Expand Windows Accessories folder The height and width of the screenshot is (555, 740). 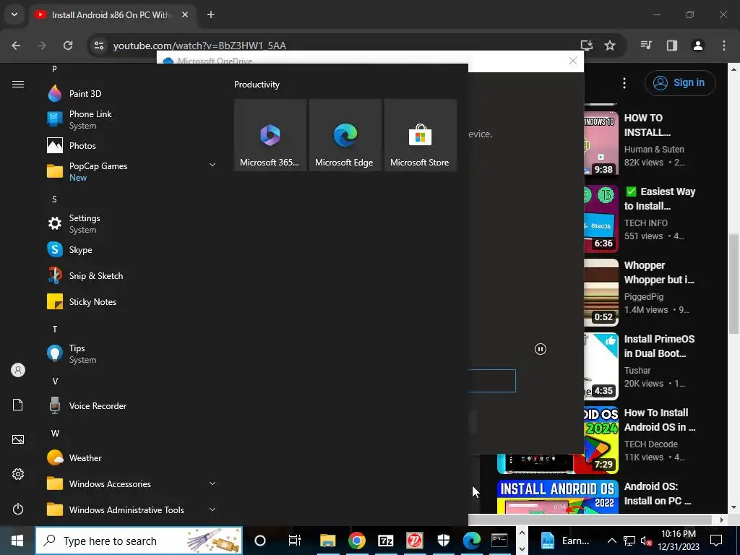coord(132,483)
